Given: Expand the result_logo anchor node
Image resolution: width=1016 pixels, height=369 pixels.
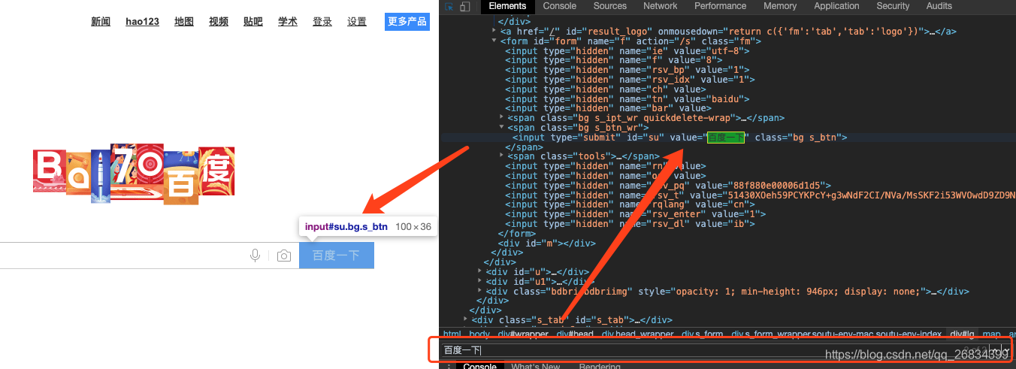Looking at the screenshot, I should coord(494,32).
